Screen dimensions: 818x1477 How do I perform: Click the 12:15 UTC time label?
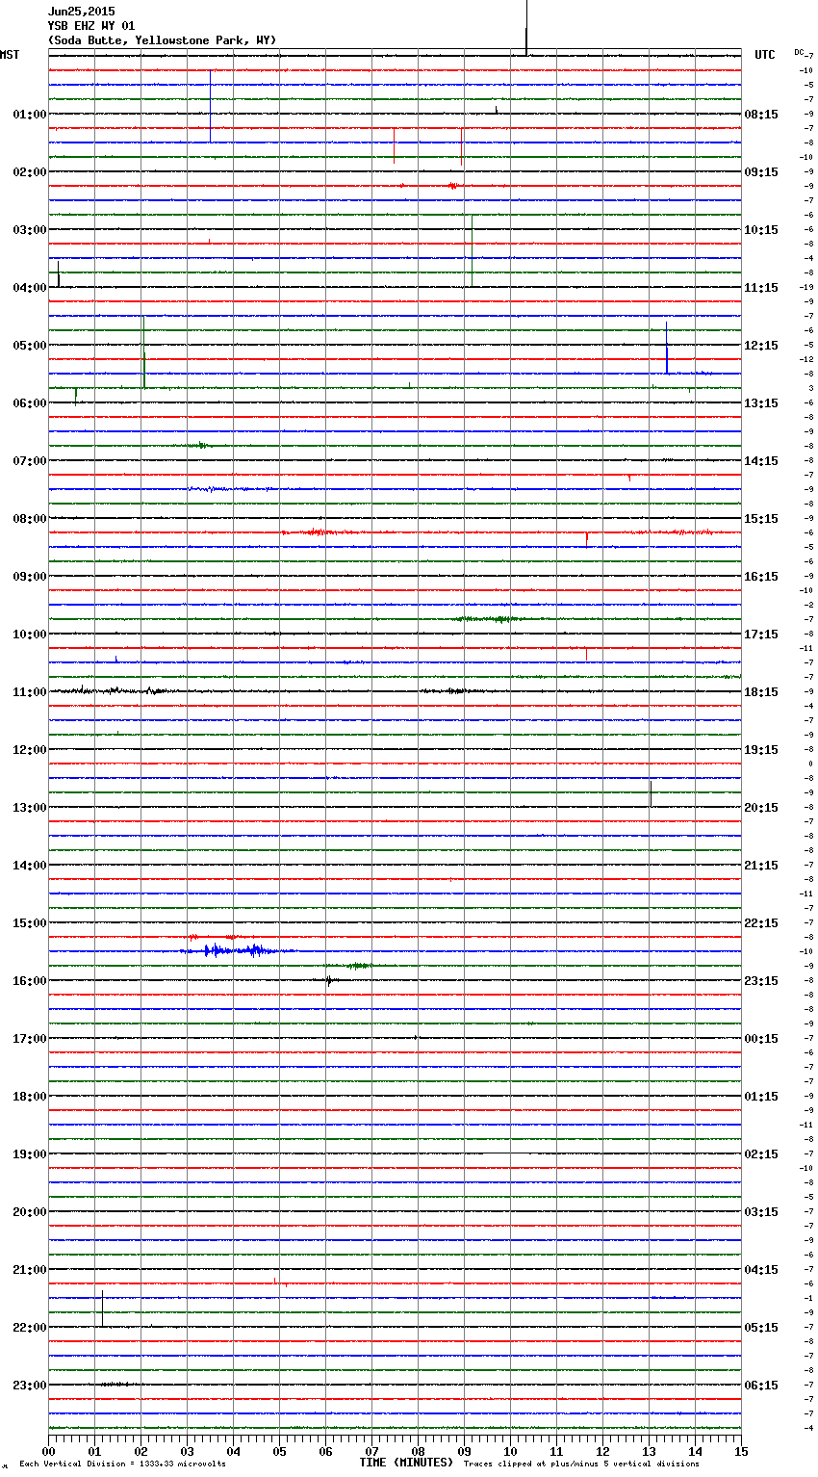click(x=761, y=346)
